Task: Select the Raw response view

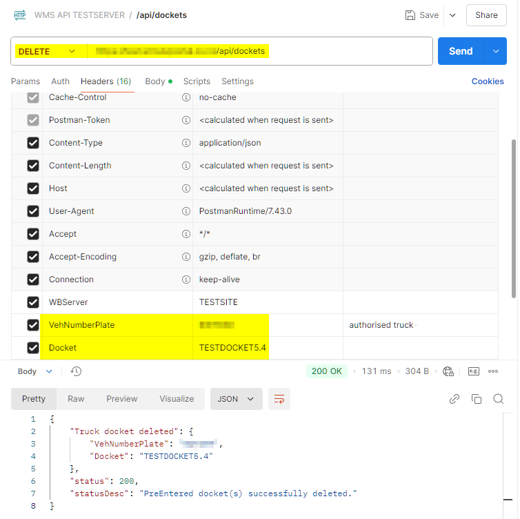Action: tap(76, 399)
